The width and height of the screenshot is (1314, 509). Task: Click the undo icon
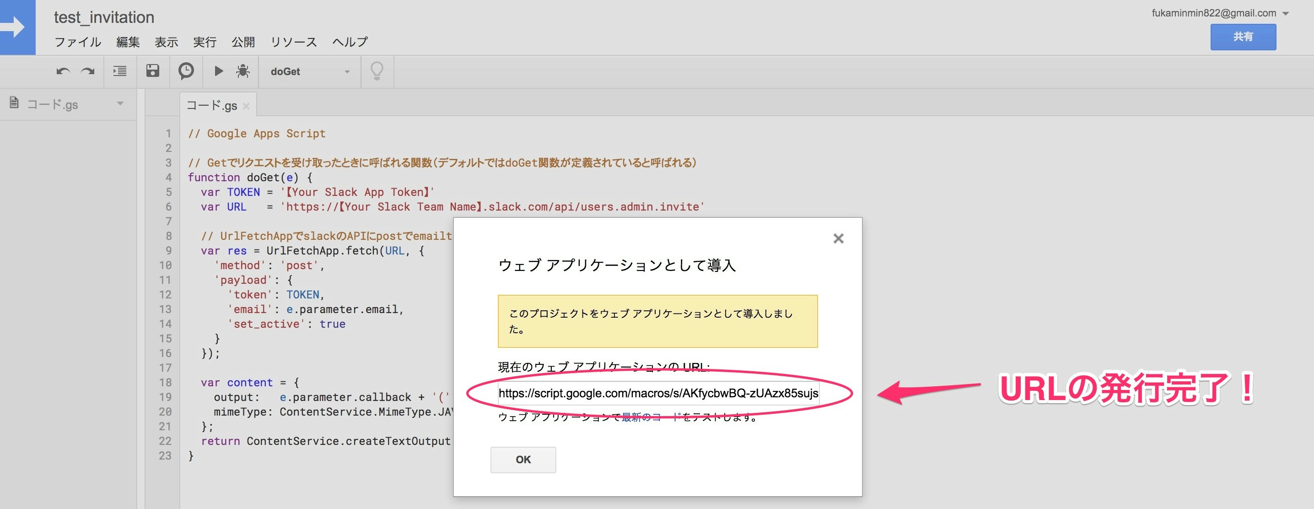tap(63, 70)
